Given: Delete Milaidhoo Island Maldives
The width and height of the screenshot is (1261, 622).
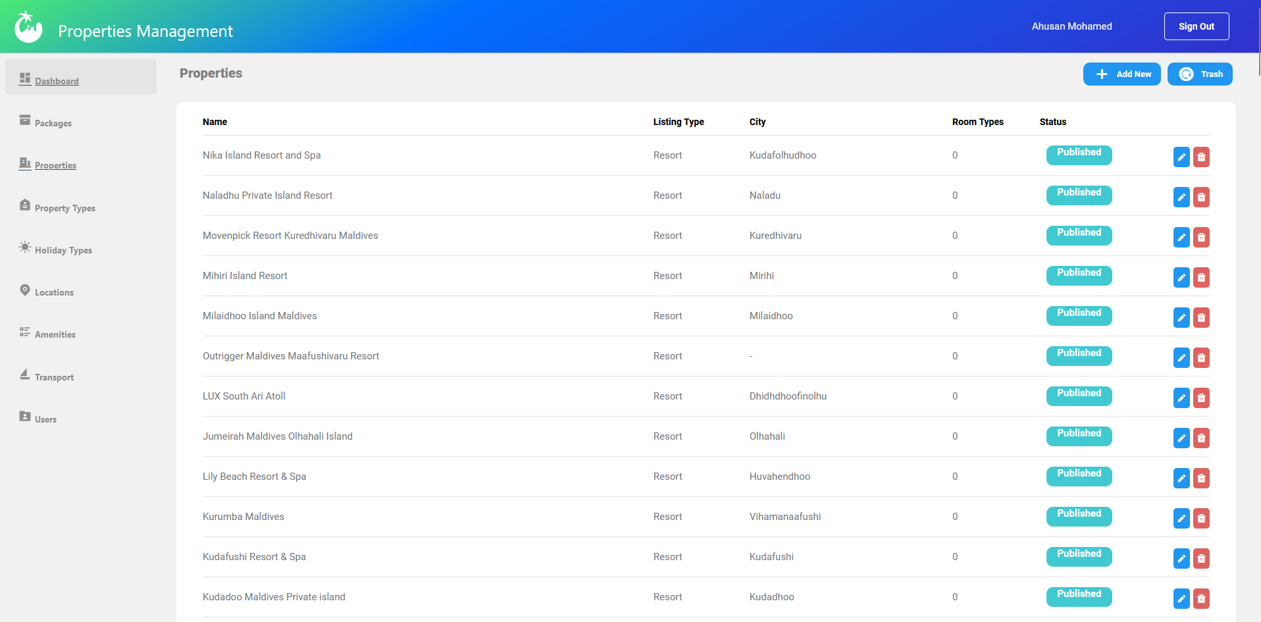Looking at the screenshot, I should [1201, 317].
